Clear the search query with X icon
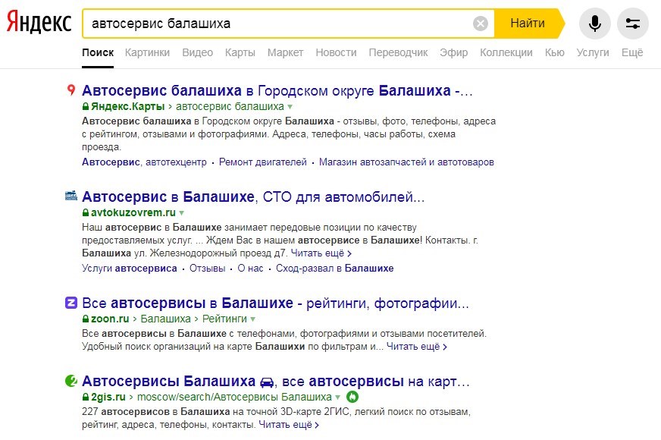Screen dimensions: 661x440 click(x=481, y=24)
